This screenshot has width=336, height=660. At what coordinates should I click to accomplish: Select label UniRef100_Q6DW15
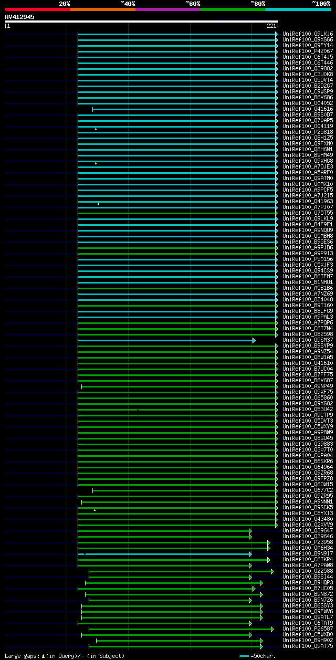pos(308,484)
